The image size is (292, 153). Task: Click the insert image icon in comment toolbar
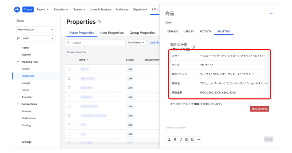tap(193, 139)
